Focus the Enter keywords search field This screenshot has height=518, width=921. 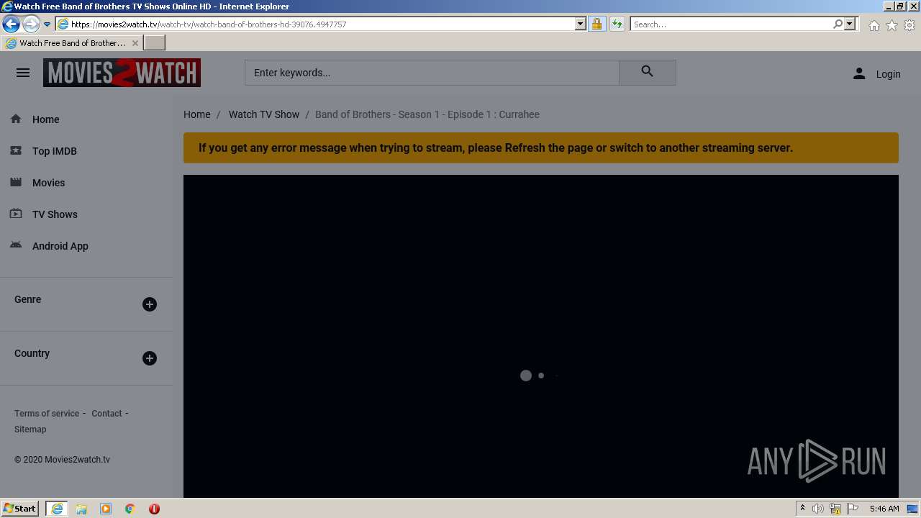pyautogui.click(x=432, y=72)
